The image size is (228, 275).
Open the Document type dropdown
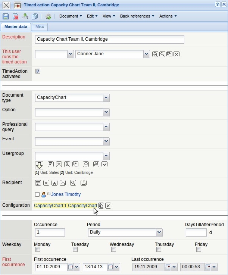[106, 97]
